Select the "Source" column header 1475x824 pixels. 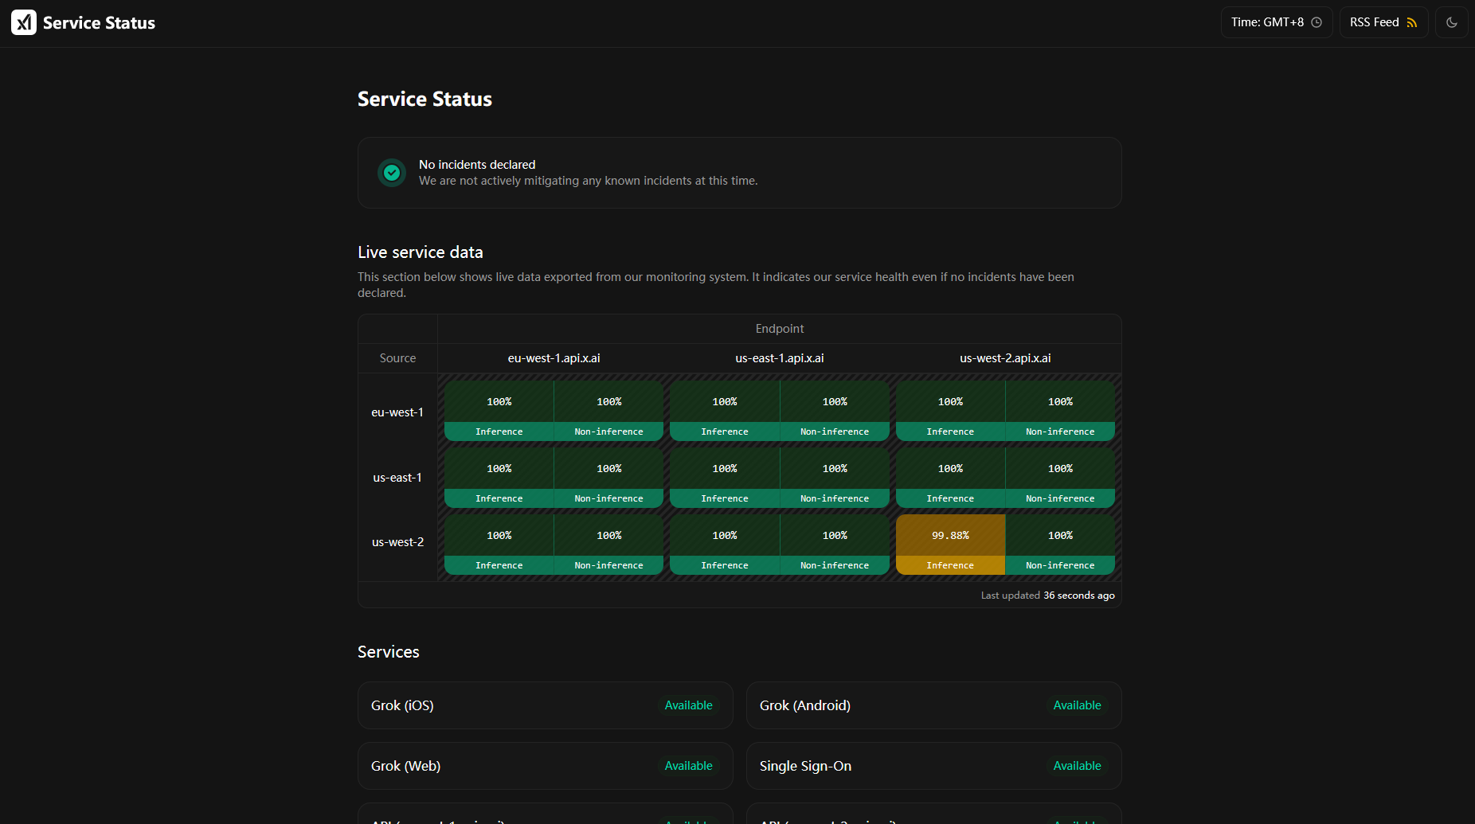tap(397, 358)
